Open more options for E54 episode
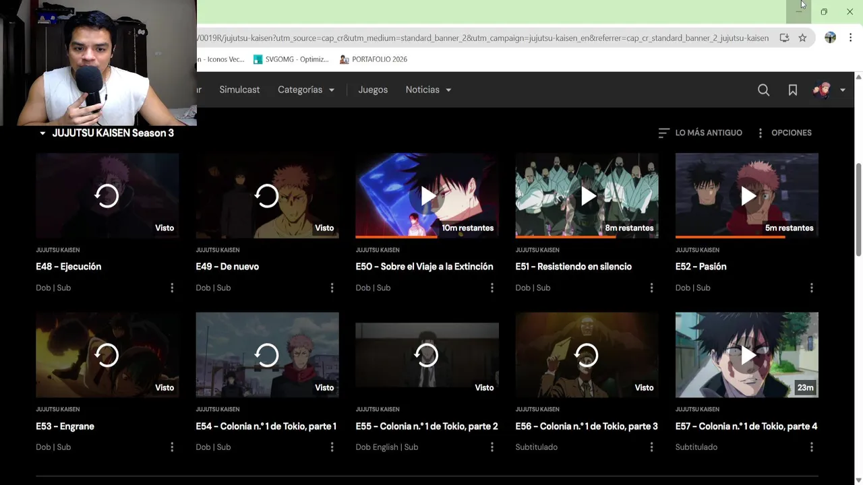This screenshot has width=863, height=485. coord(332,447)
